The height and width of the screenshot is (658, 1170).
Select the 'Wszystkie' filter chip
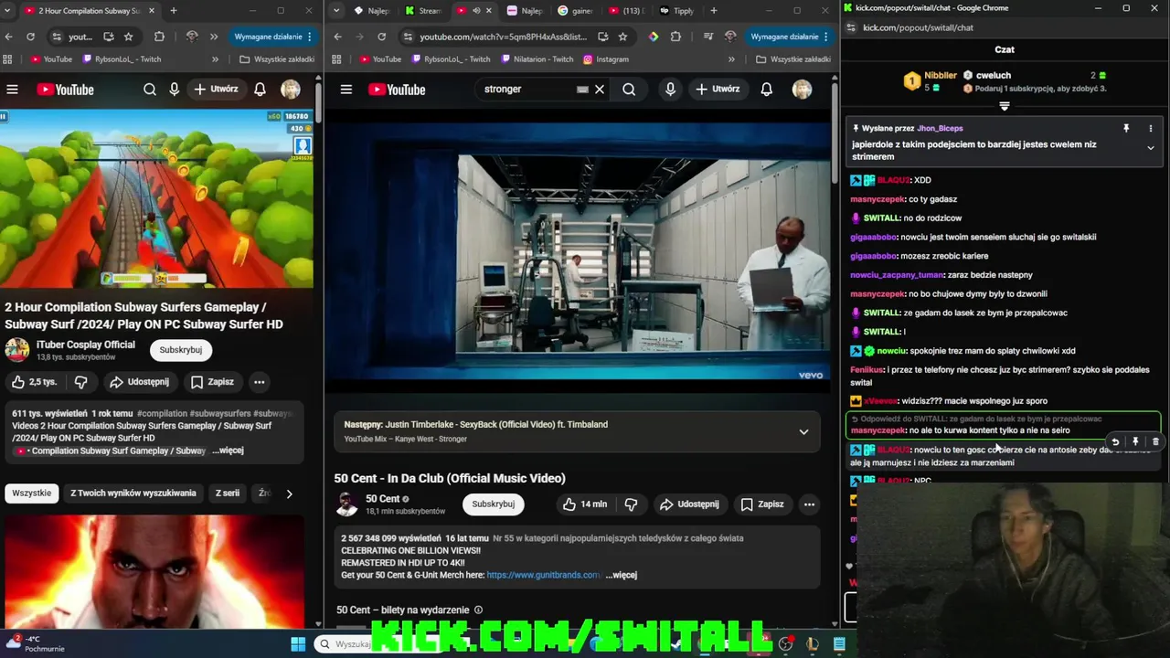[32, 493]
